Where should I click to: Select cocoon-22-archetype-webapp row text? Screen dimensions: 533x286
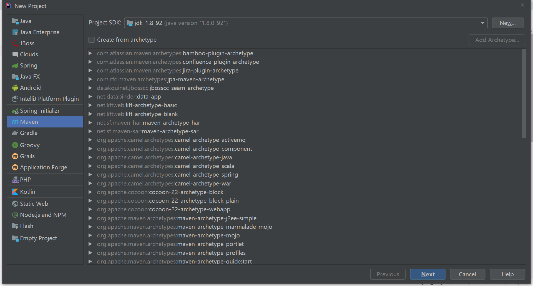point(164,209)
